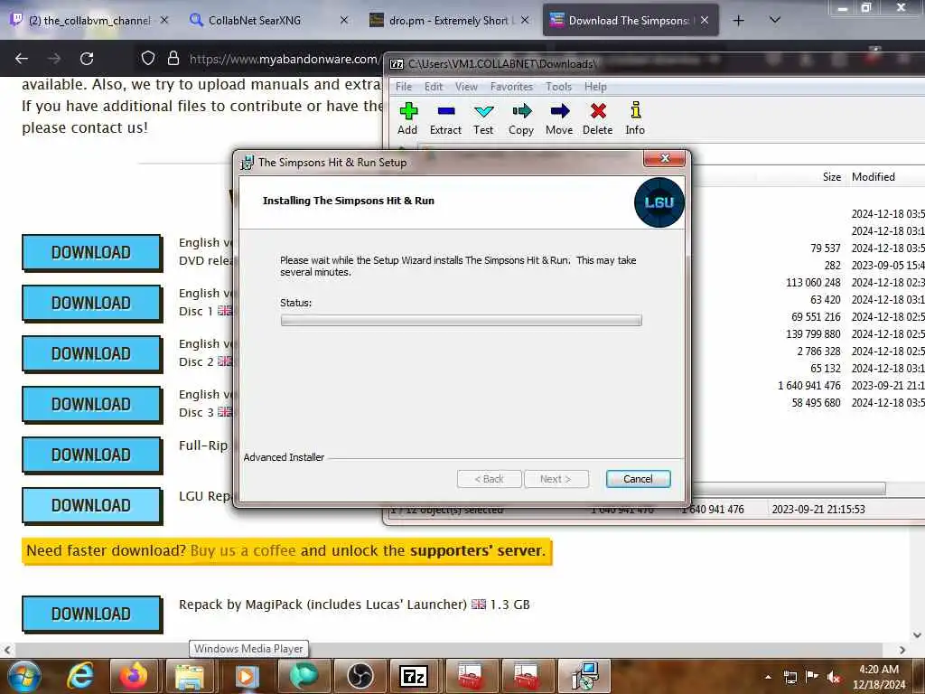Open the Tools menu in 7-Zip
The height and width of the screenshot is (694, 925).
point(558,87)
